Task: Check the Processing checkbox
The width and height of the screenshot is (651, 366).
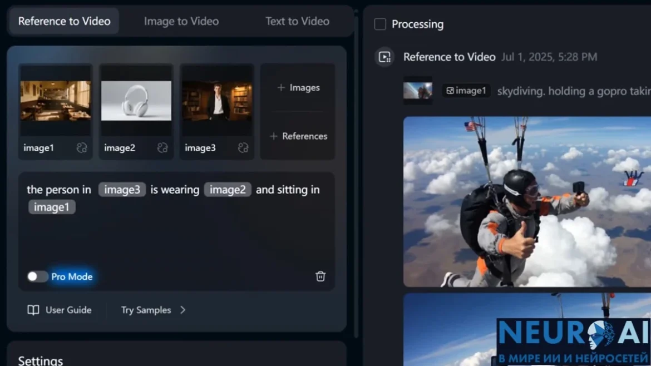Action: 380,24
